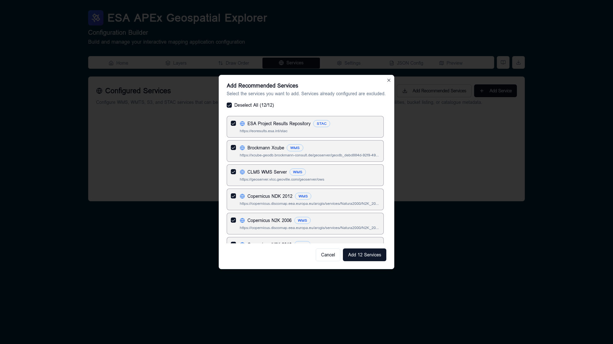613x344 pixels.
Task: Uncheck the Brockmann Xcube service
Action: [x=233, y=147]
